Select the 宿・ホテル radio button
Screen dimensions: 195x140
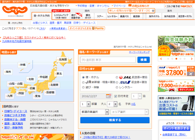click(83, 77)
